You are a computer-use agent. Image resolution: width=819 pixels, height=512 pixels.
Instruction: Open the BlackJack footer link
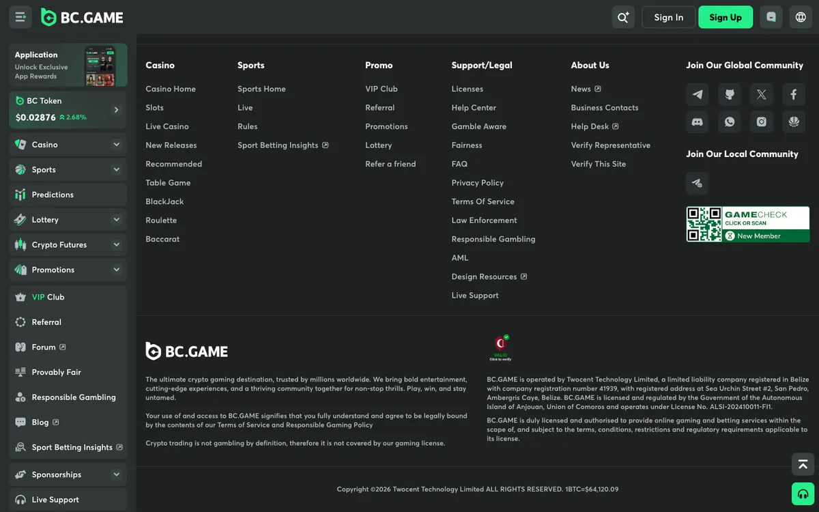(164, 201)
